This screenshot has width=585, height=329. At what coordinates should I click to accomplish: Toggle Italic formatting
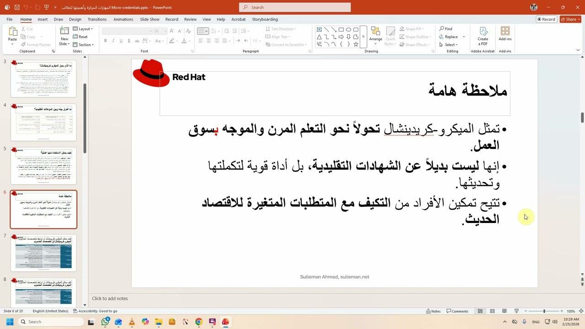[113, 41]
